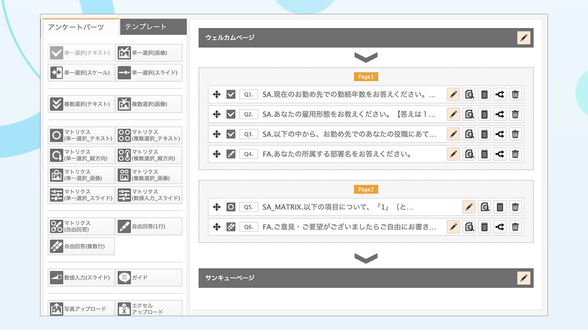
Task: Click the Q2 question text row
Action: click(x=349, y=114)
